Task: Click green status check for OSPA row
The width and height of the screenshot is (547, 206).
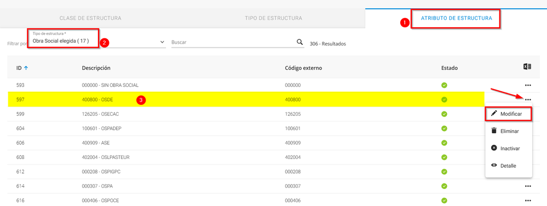Action: point(444,186)
